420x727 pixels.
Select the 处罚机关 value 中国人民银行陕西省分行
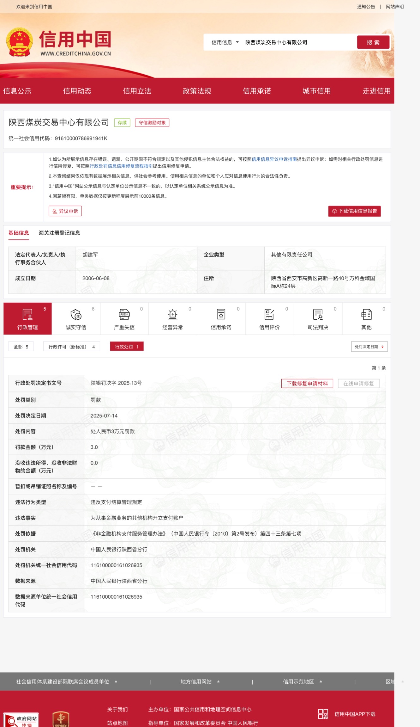click(119, 550)
